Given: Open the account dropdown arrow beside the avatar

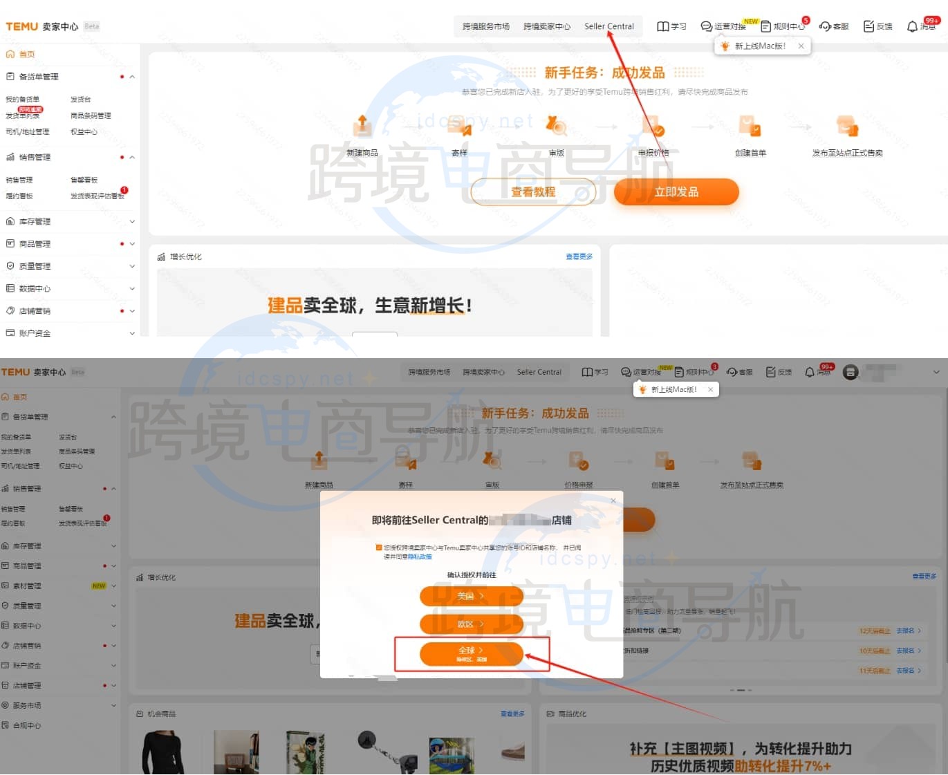Looking at the screenshot, I should tap(936, 372).
